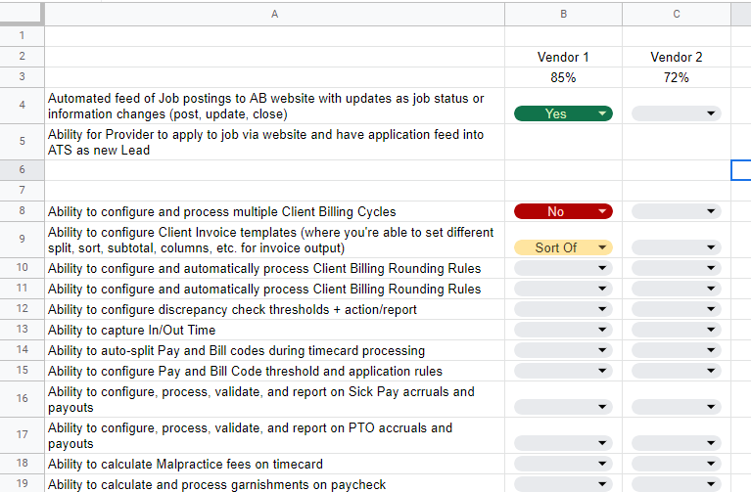The image size is (751, 492).
Task: Open Vendor 2 dropdown for multiple Client Billing Cycles
Action: pos(677,211)
